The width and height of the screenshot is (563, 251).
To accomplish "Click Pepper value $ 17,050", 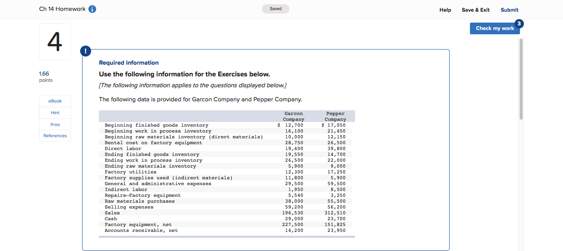I will coord(333,125).
